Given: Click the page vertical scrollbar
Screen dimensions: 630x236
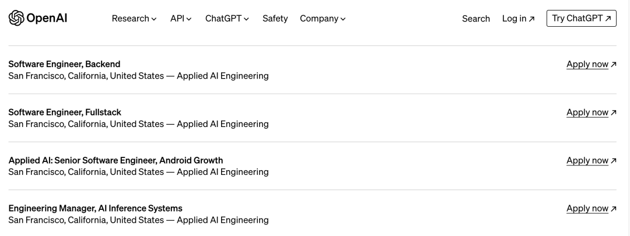Looking at the screenshot, I should (627, 117).
